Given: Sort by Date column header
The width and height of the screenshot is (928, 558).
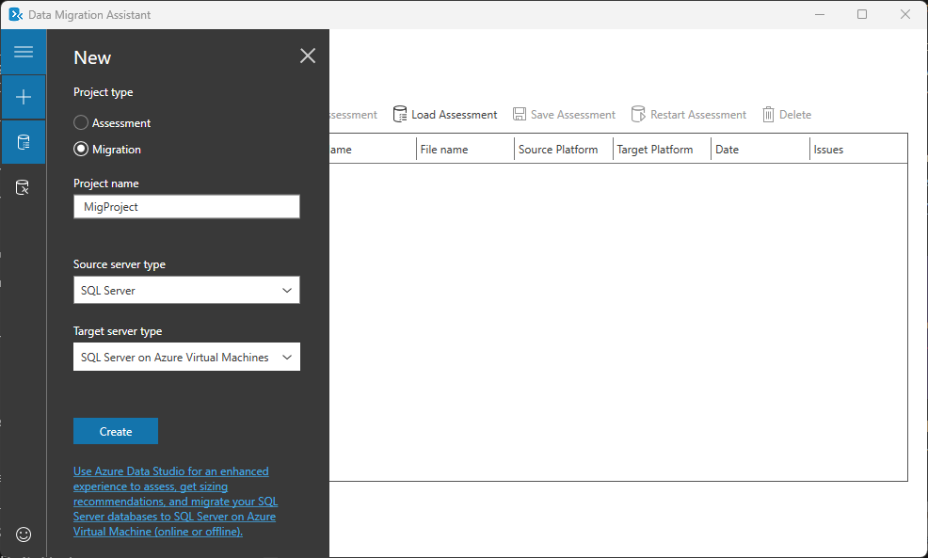Looking at the screenshot, I should click(760, 149).
